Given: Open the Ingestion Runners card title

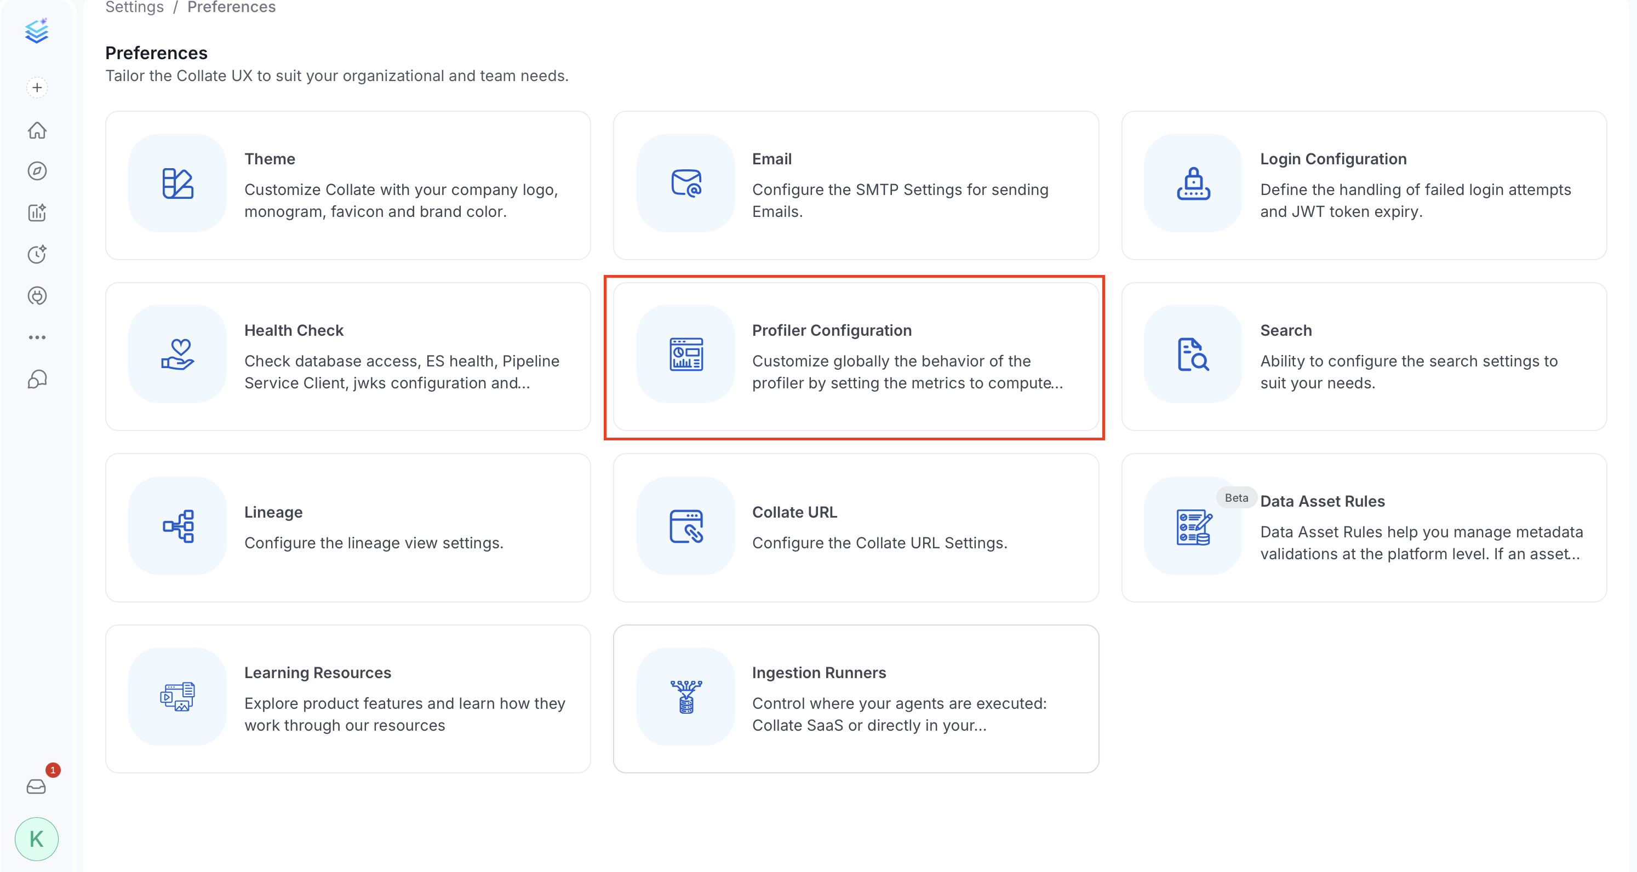Looking at the screenshot, I should pyautogui.click(x=819, y=673).
